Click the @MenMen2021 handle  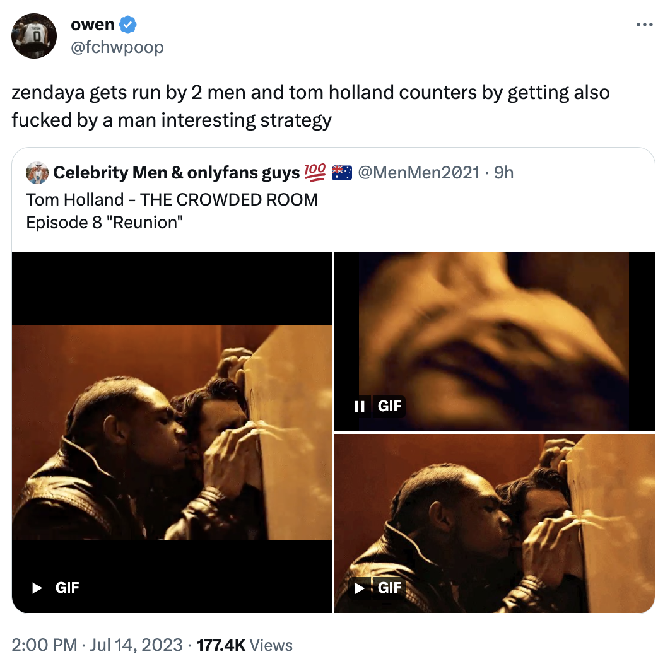[418, 172]
